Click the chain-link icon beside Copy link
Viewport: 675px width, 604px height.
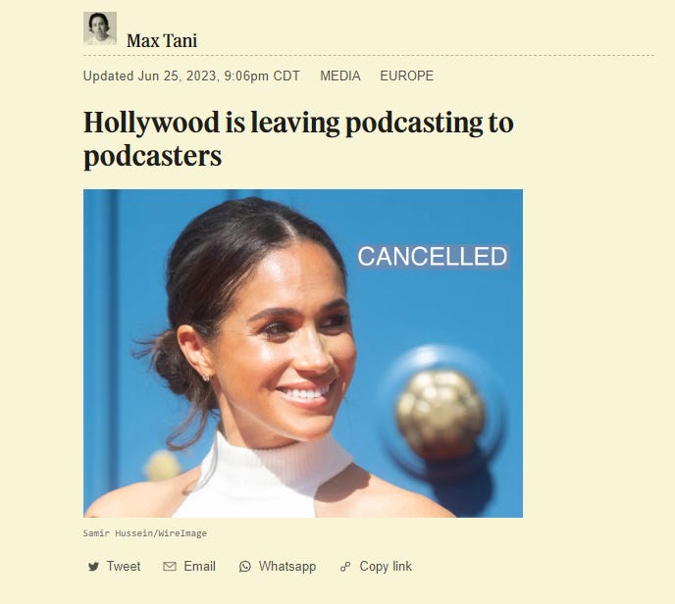[x=345, y=567]
